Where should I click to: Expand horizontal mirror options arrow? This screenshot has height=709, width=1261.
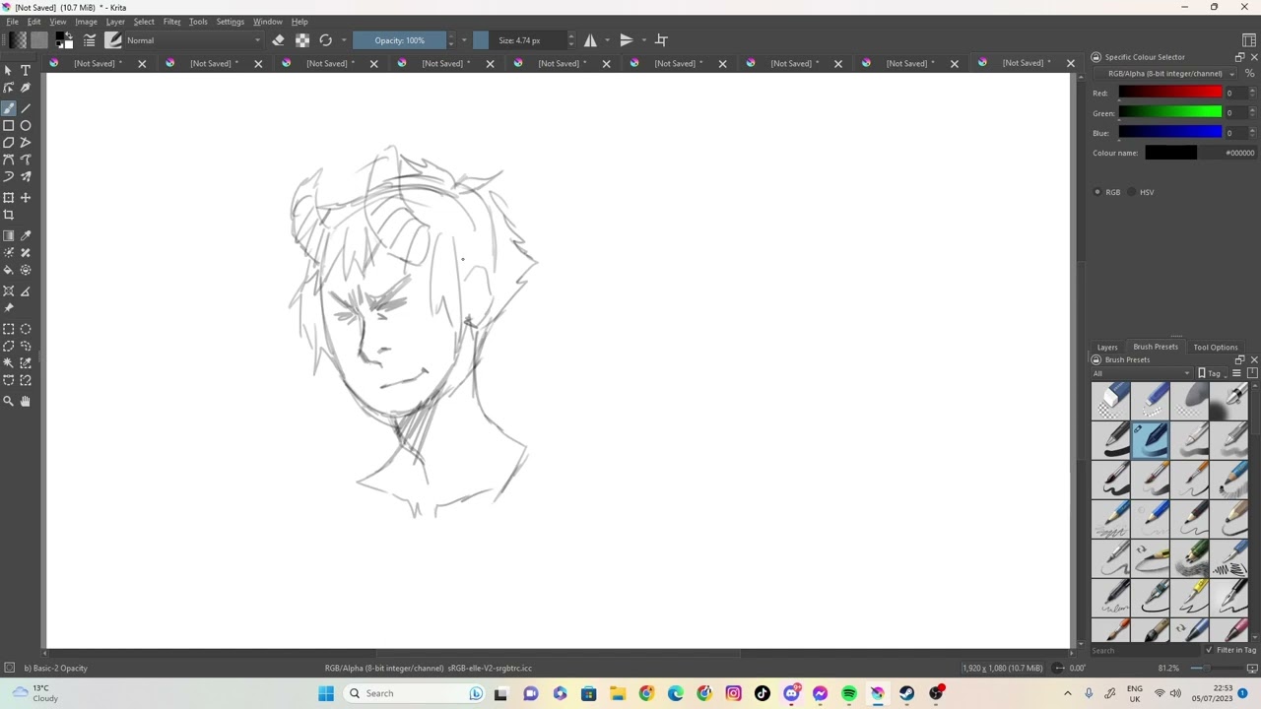click(x=607, y=40)
